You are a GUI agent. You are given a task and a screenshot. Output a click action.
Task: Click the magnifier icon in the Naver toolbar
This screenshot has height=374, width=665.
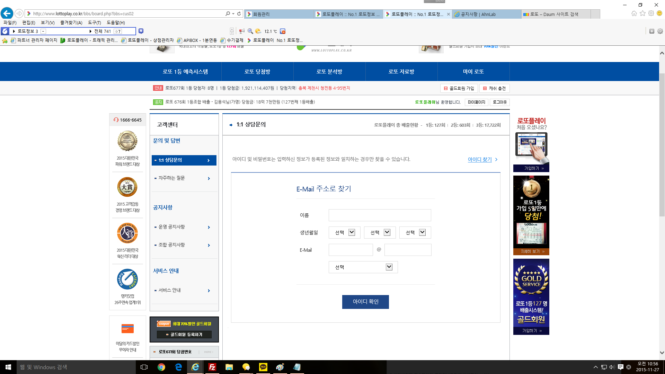click(250, 31)
